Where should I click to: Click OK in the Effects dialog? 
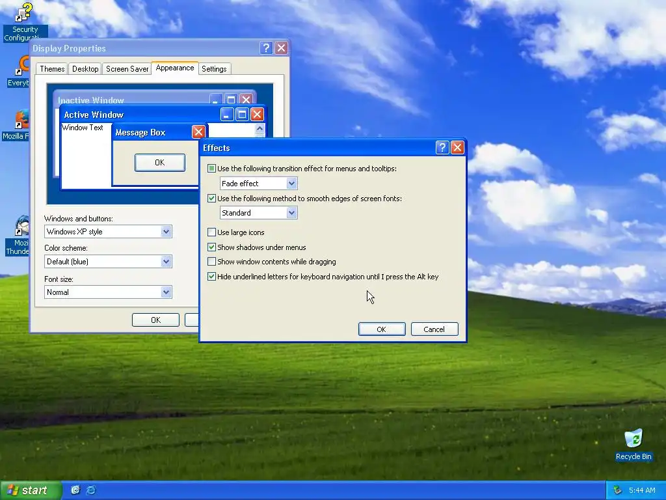coord(381,329)
